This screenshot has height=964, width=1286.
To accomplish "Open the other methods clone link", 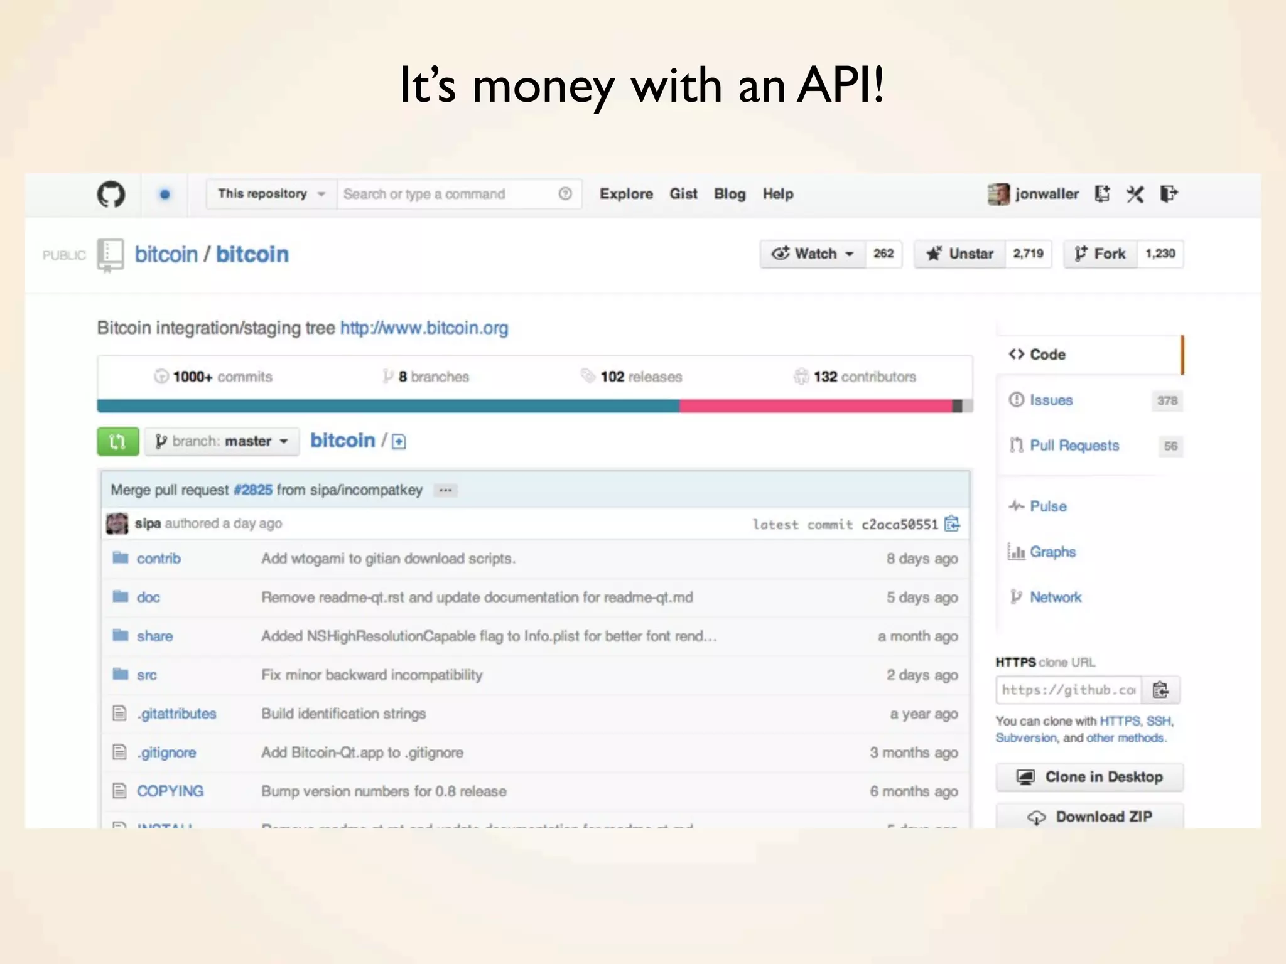I will pyautogui.click(x=1125, y=738).
